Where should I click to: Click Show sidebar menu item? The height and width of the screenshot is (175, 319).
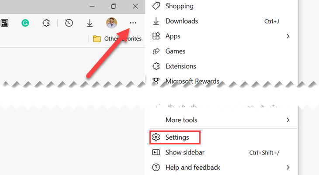click(185, 152)
